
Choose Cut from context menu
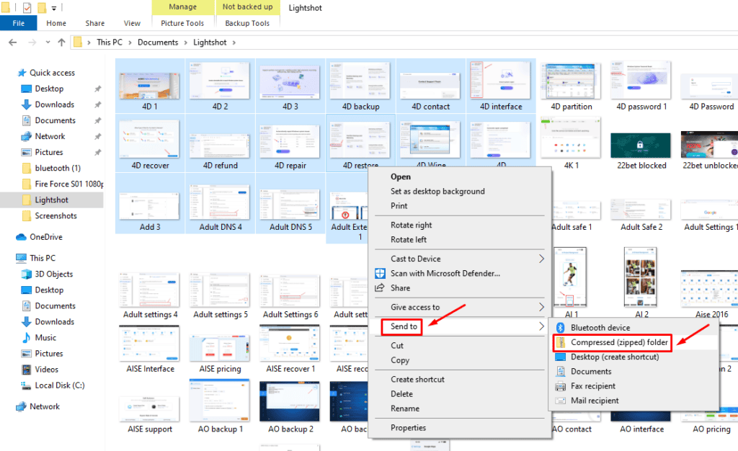(x=397, y=346)
